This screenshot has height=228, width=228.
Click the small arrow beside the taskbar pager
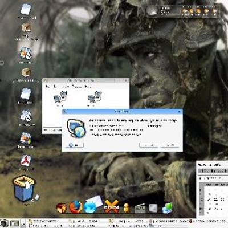tap(23, 223)
